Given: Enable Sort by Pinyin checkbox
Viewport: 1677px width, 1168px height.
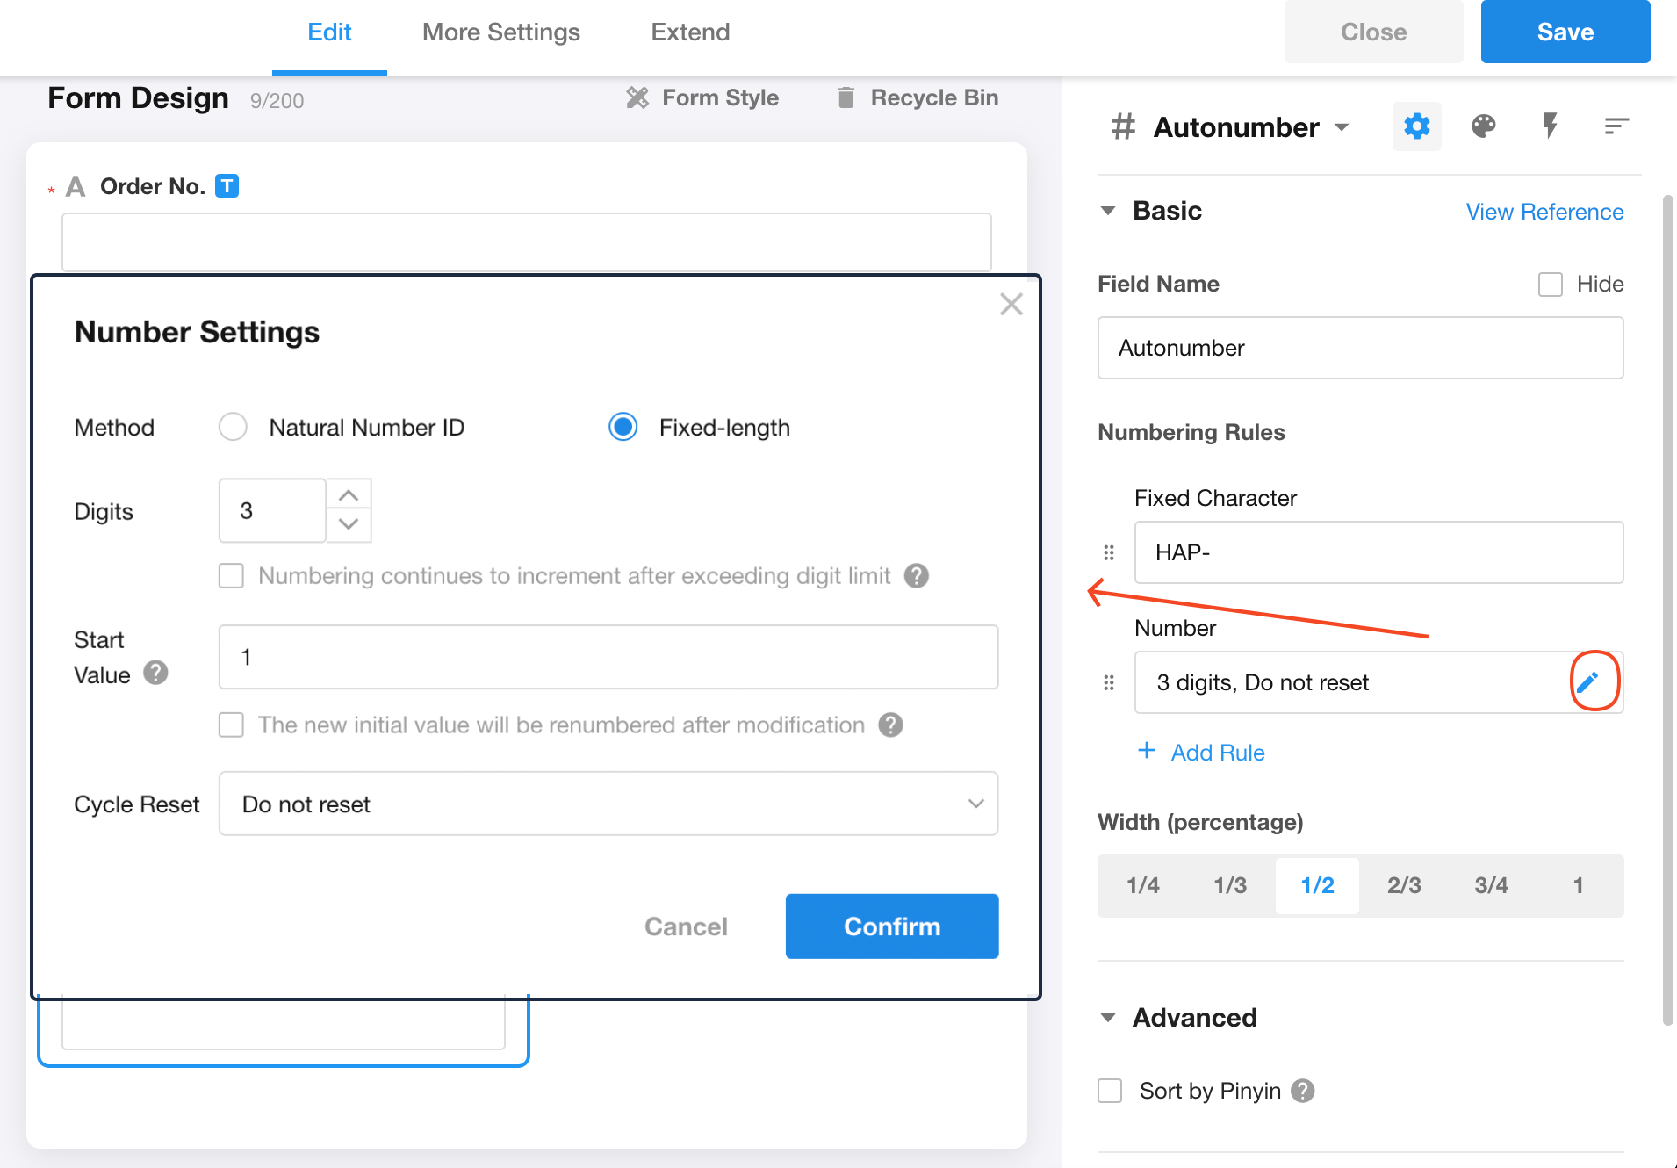Looking at the screenshot, I should coord(1110,1091).
